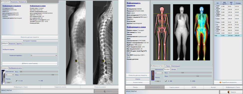Screen dimensions: 243x94
Task: Click the orange plus icon on Подробные результаты
Action: point(220,82)
